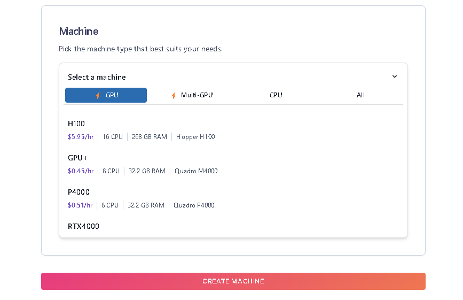Choose the GPU+ machine name
This screenshot has height=300, width=463.
click(x=77, y=158)
